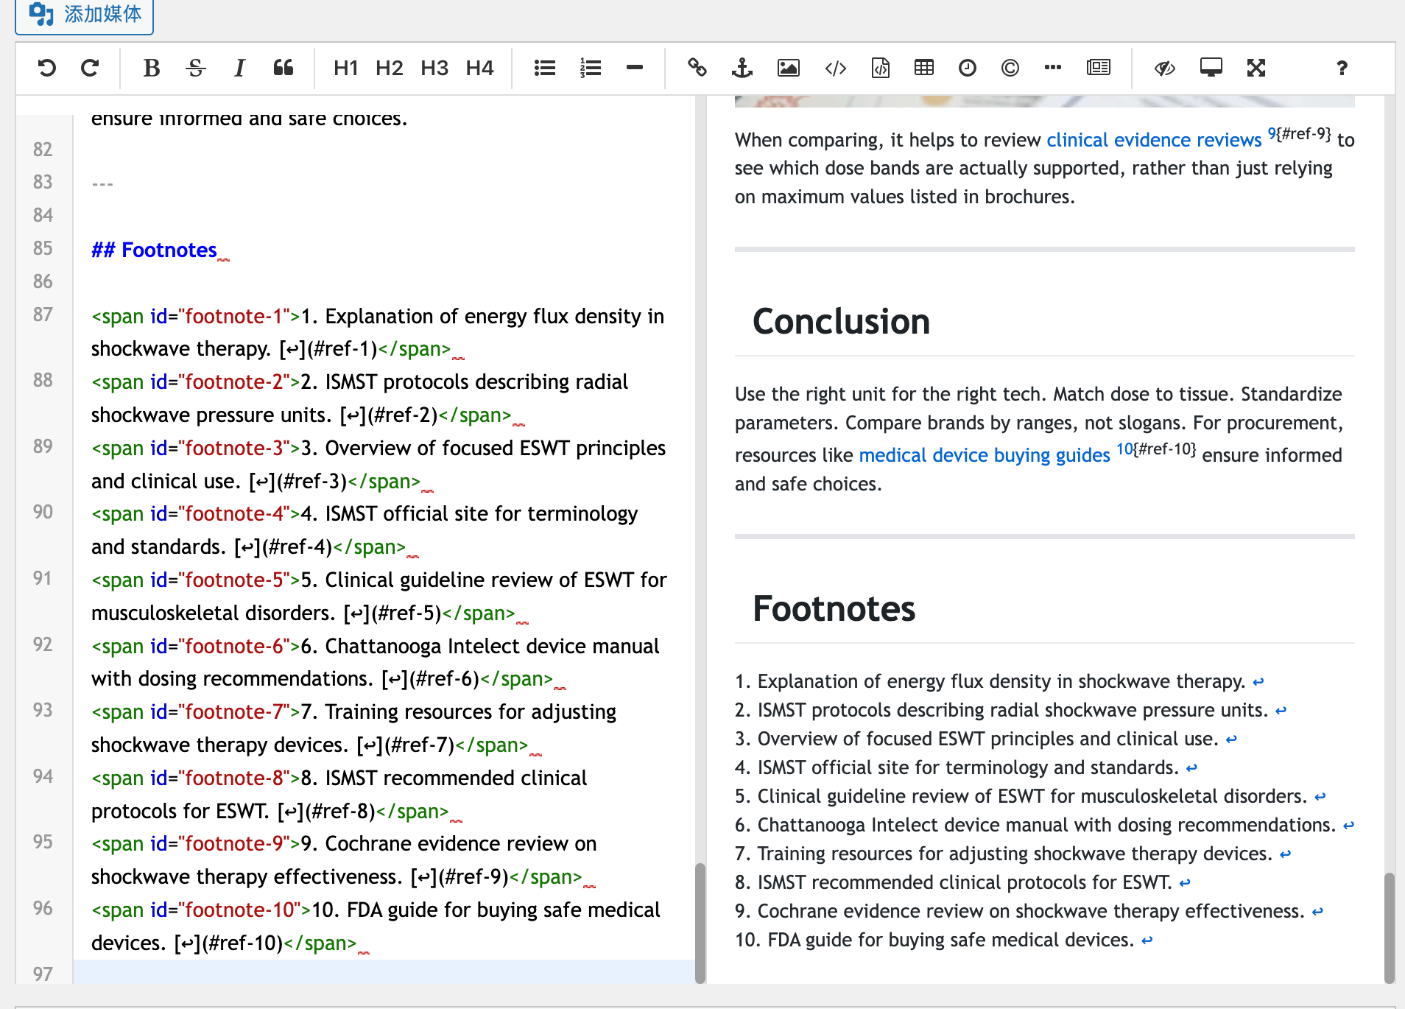Insert an image
This screenshot has height=1009, width=1405.
point(789,68)
